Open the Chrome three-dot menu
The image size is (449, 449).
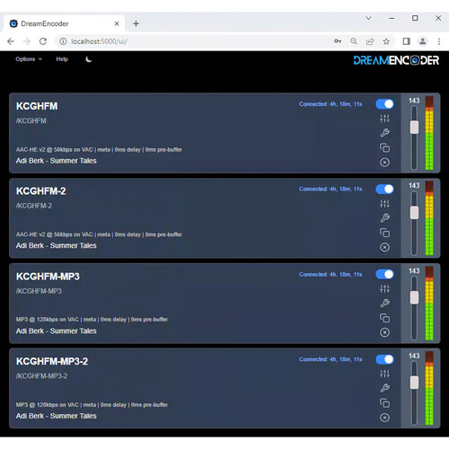pos(439,41)
